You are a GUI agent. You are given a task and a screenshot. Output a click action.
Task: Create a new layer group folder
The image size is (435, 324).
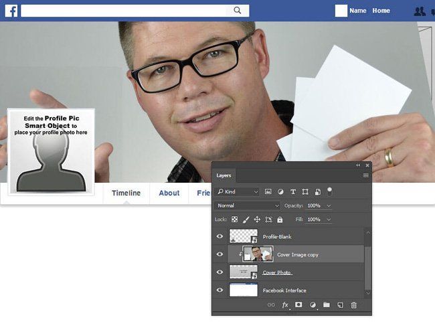[x=327, y=305]
